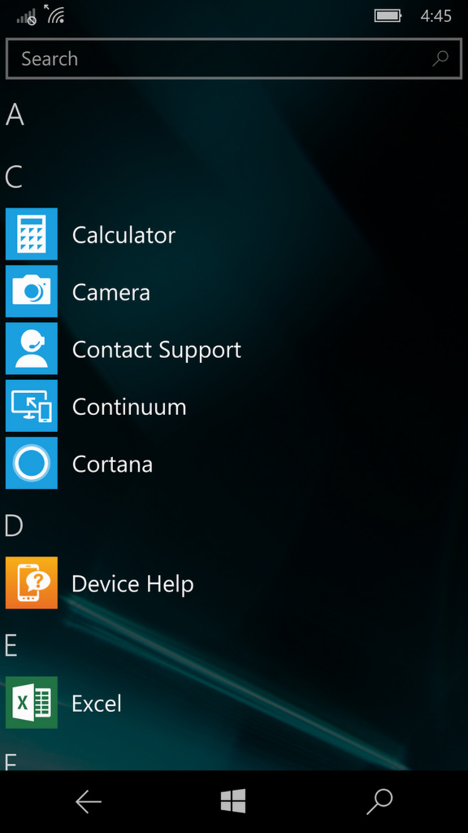Image resolution: width=468 pixels, height=833 pixels.
Task: Select the Device Help label text
Action: [133, 584]
